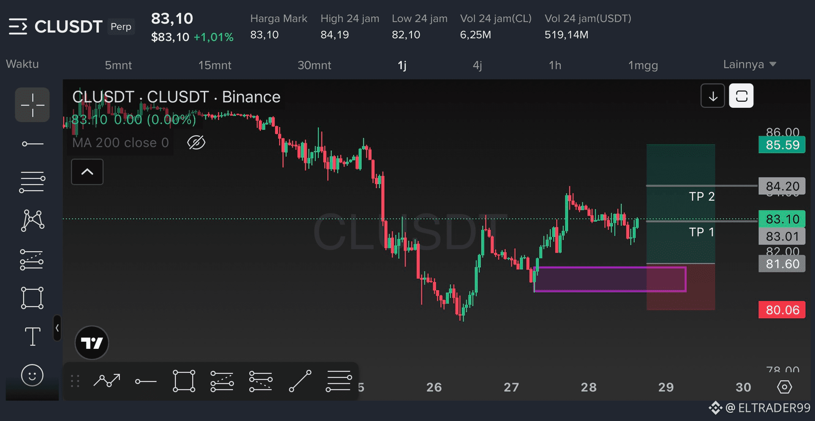Open the emoji sticker tool

32,375
